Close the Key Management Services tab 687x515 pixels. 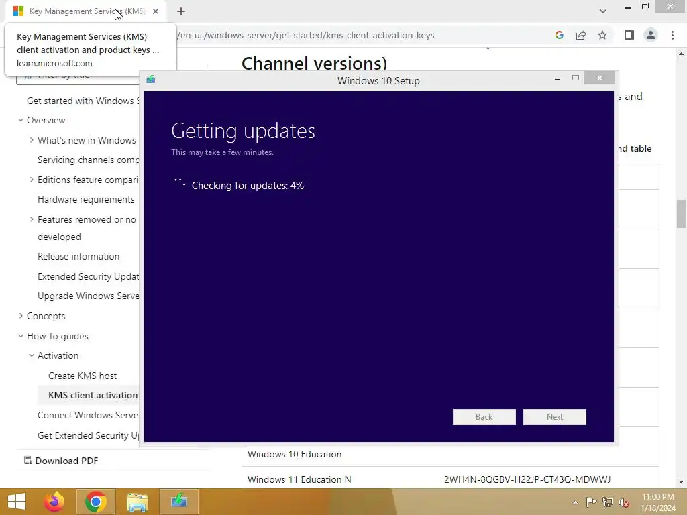coord(156,11)
